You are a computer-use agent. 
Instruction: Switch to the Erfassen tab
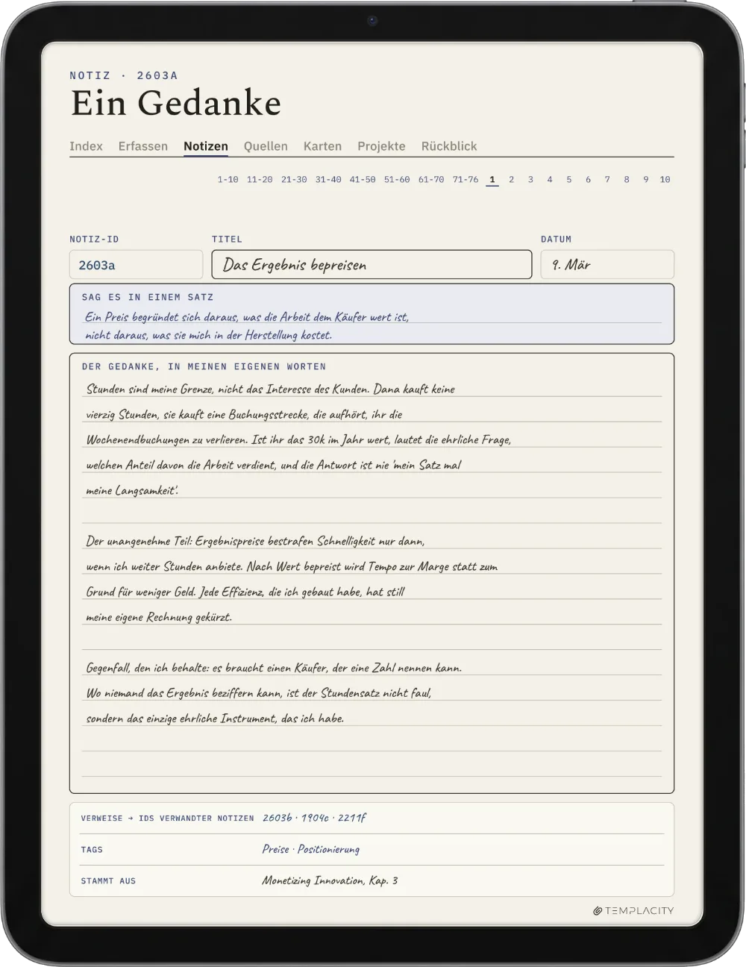point(142,146)
